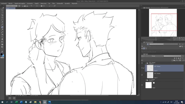
Task: Open Word from the taskbar
Action: 21,102
